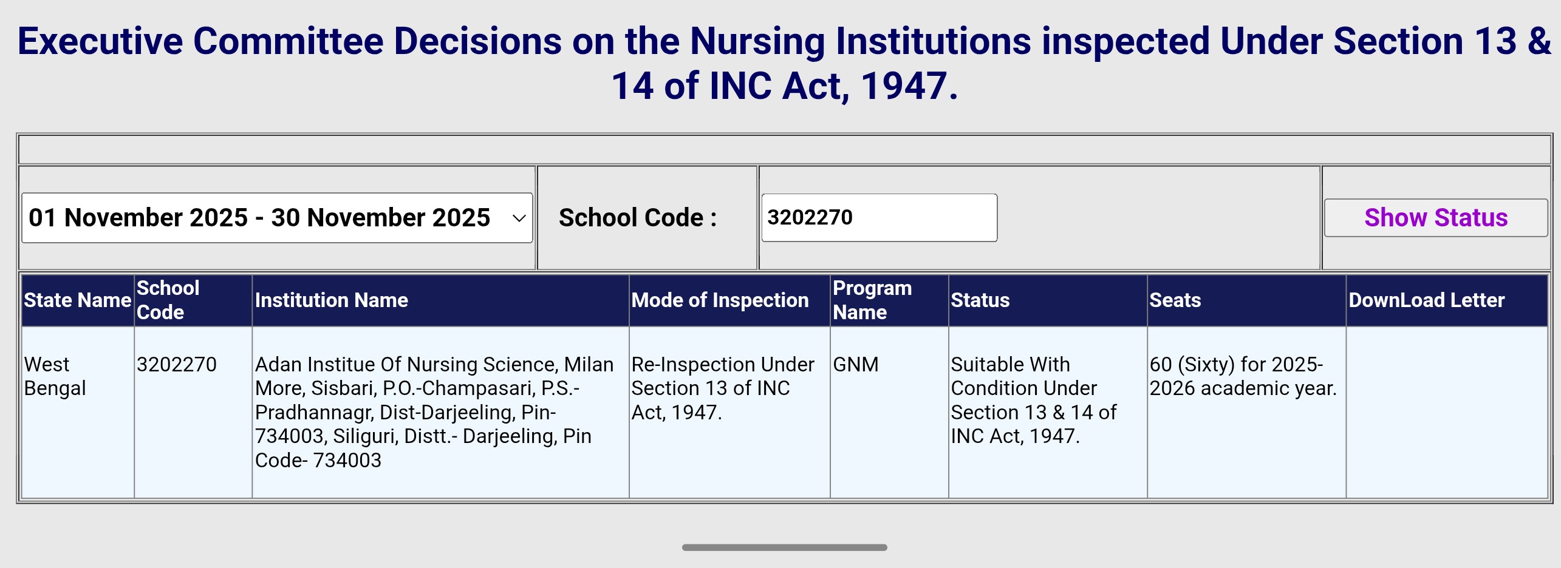Select the West Bengal state cell
Screen dimensions: 1561x568
coord(55,376)
